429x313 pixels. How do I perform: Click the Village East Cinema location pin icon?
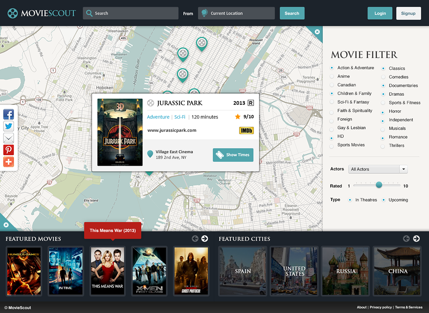(150, 154)
